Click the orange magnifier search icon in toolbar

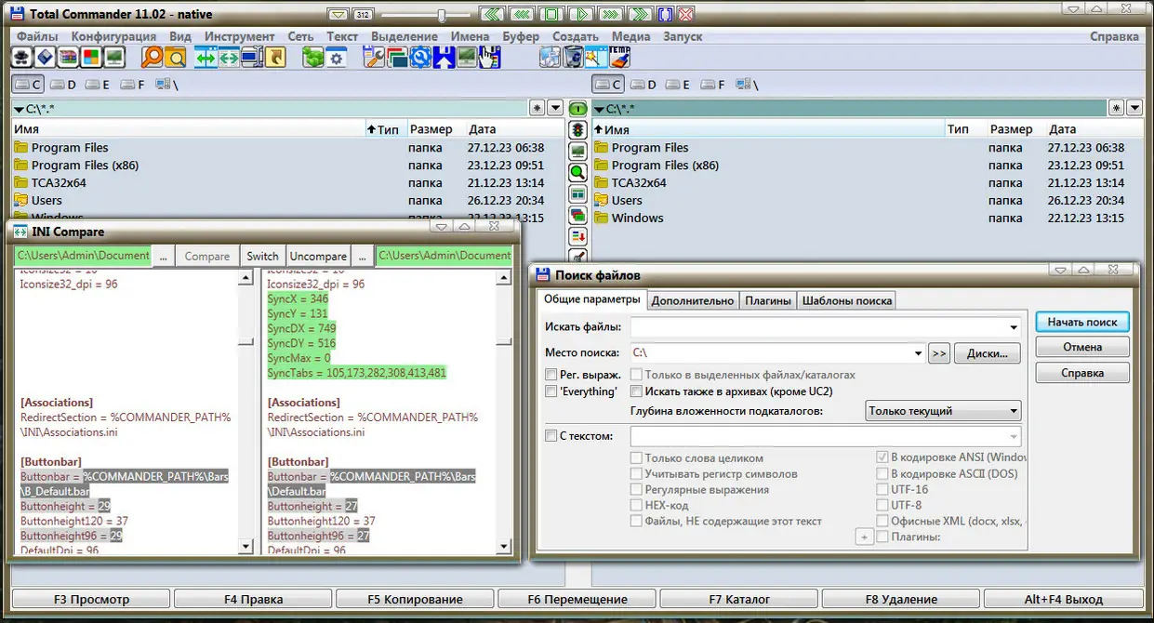point(153,57)
